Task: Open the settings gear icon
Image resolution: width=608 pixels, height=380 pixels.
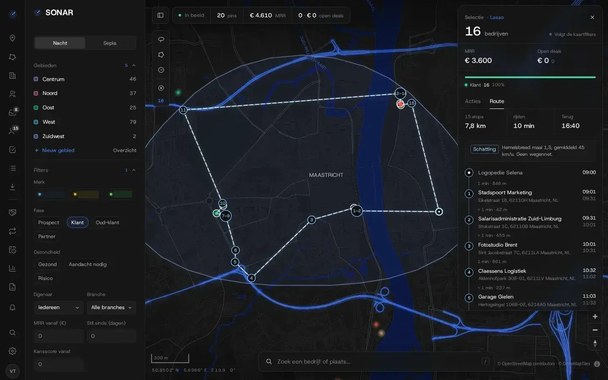Action: coord(13,351)
